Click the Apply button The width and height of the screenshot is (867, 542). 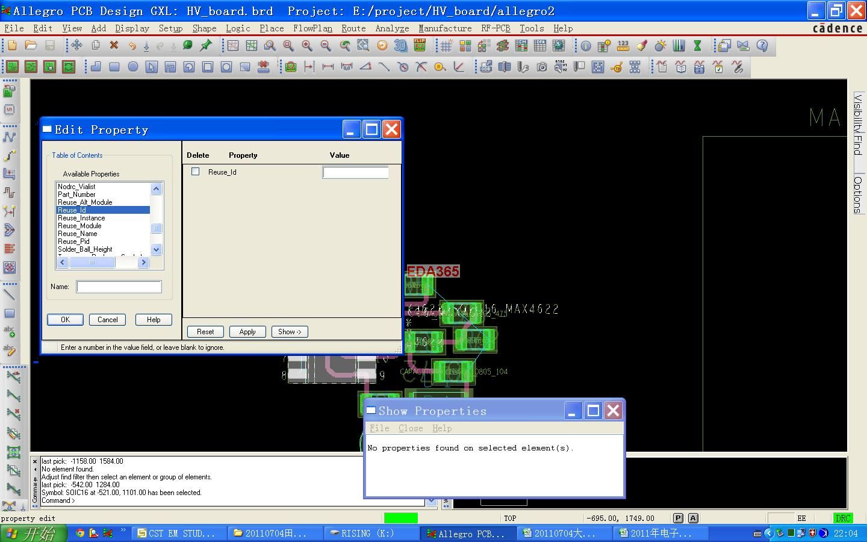[x=247, y=332]
